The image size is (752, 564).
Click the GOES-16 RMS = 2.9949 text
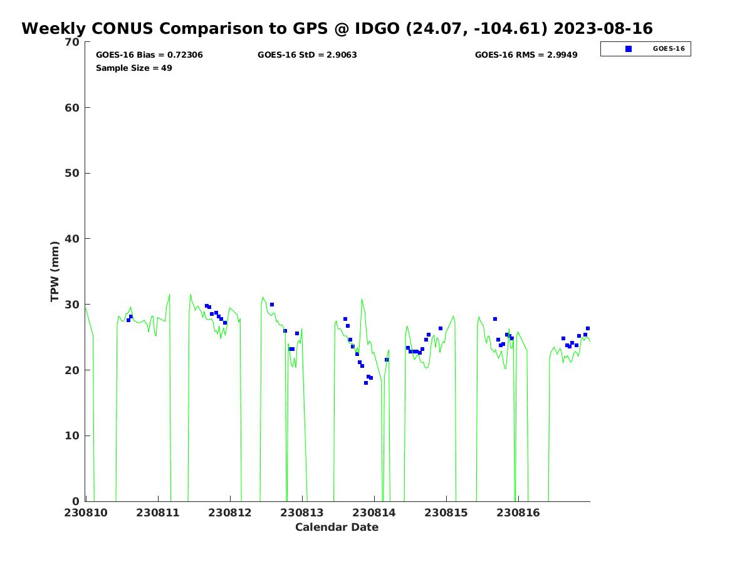[x=526, y=55]
